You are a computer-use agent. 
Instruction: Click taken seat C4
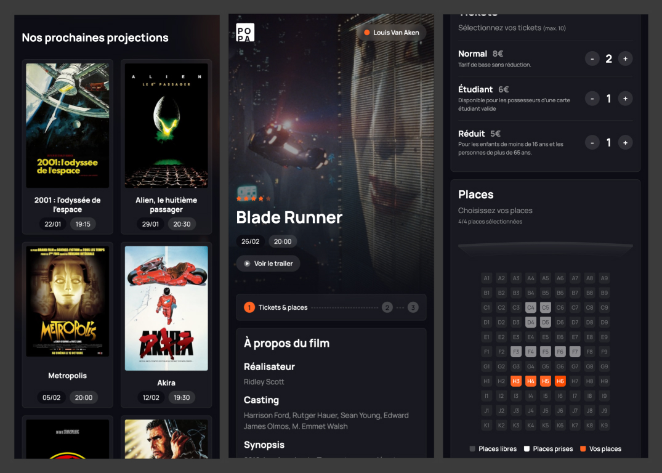531,307
